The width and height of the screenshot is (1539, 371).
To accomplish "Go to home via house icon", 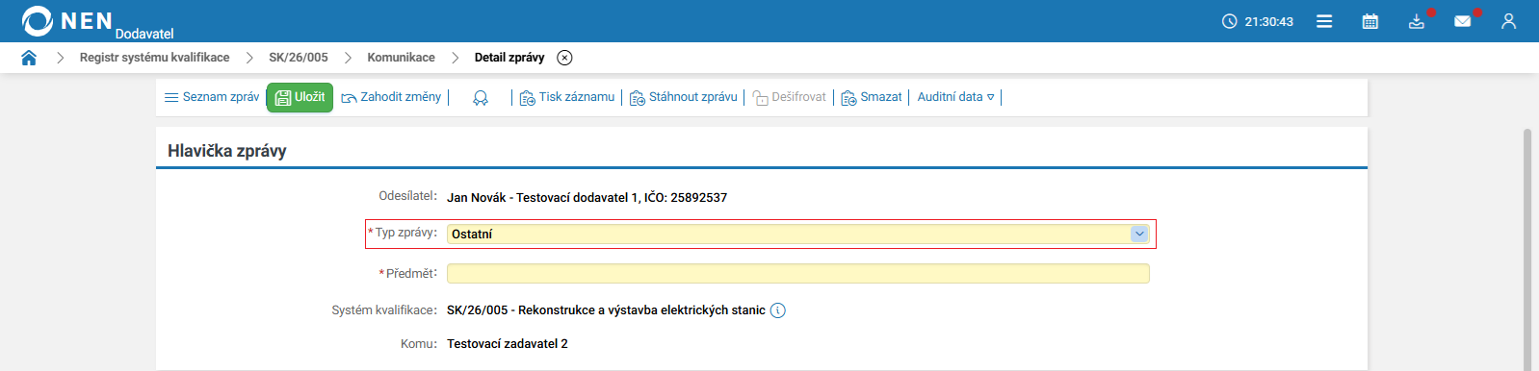I will (29, 58).
